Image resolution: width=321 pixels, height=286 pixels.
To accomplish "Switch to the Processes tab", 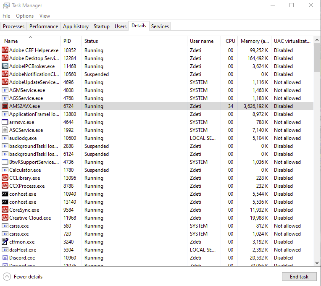I will click(13, 26).
